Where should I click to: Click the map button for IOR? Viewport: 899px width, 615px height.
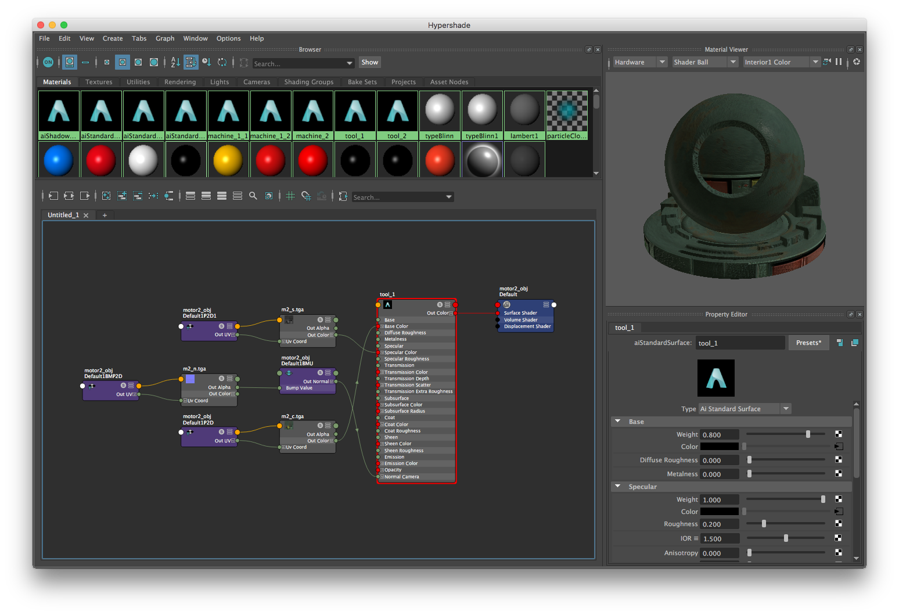839,538
